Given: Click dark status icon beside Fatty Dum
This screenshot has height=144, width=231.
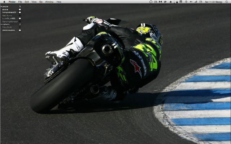Looking at the screenshot, I should coord(20,27).
